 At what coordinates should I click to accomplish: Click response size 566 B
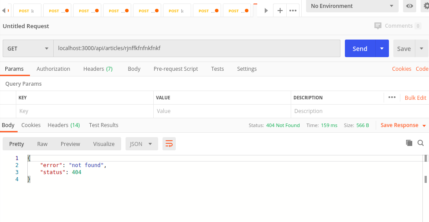(362, 125)
